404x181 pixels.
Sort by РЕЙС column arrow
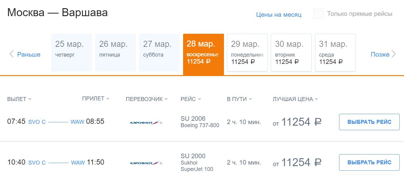click(199, 99)
